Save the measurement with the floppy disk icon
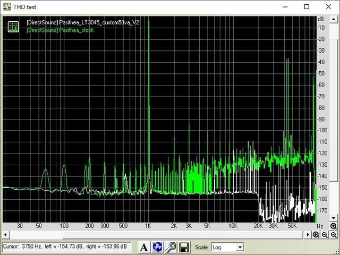The width and height of the screenshot is (340, 255). pyautogui.click(x=184, y=247)
